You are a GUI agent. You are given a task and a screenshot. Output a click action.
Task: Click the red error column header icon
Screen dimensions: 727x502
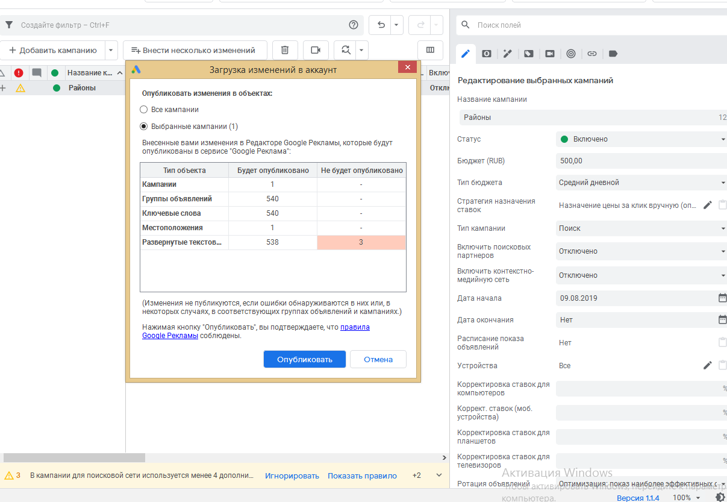(19, 73)
